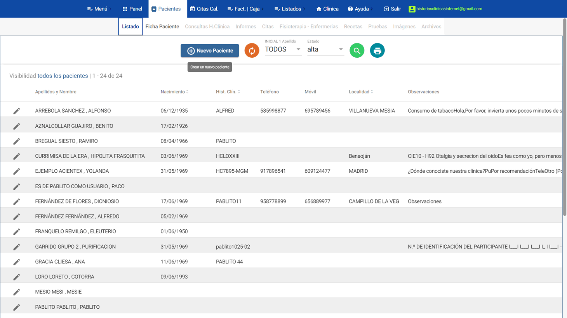The height and width of the screenshot is (318, 567).
Task: Open the INICIAL 1 Apellido dropdown
Action: click(x=283, y=50)
